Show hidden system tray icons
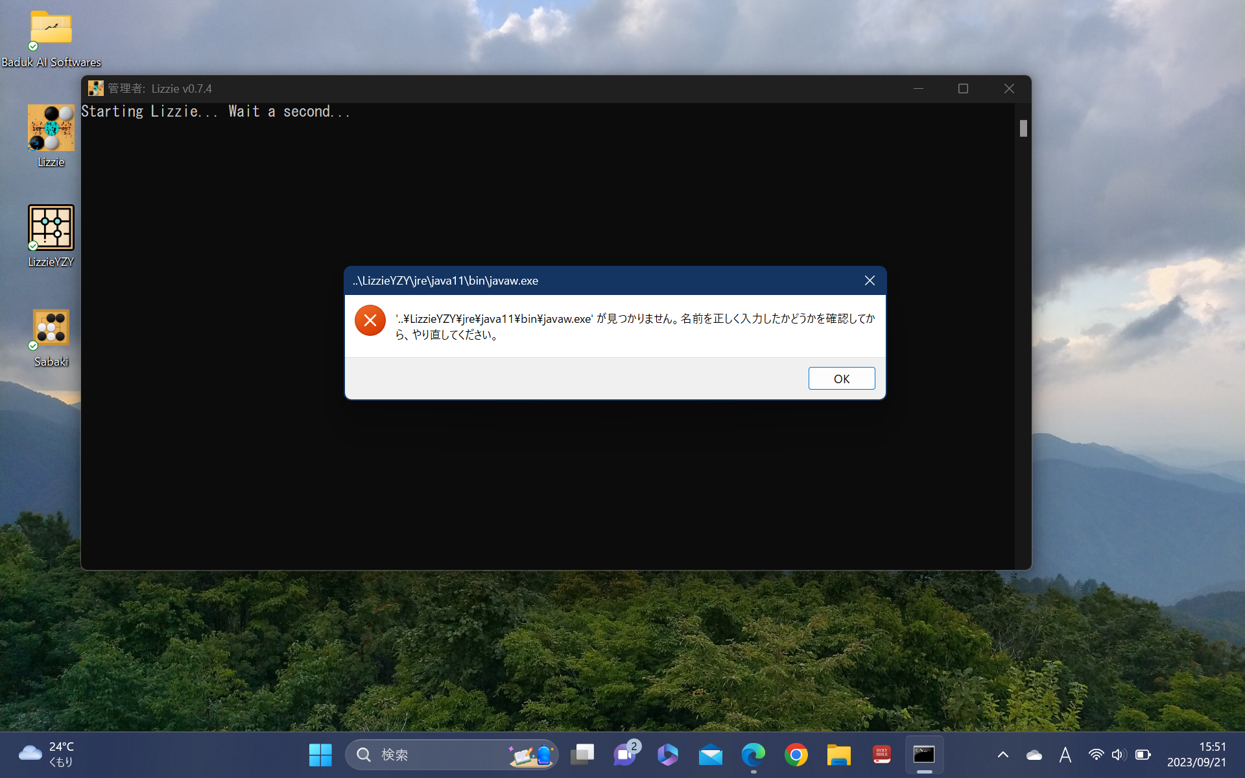Image resolution: width=1245 pixels, height=778 pixels. (x=1003, y=755)
